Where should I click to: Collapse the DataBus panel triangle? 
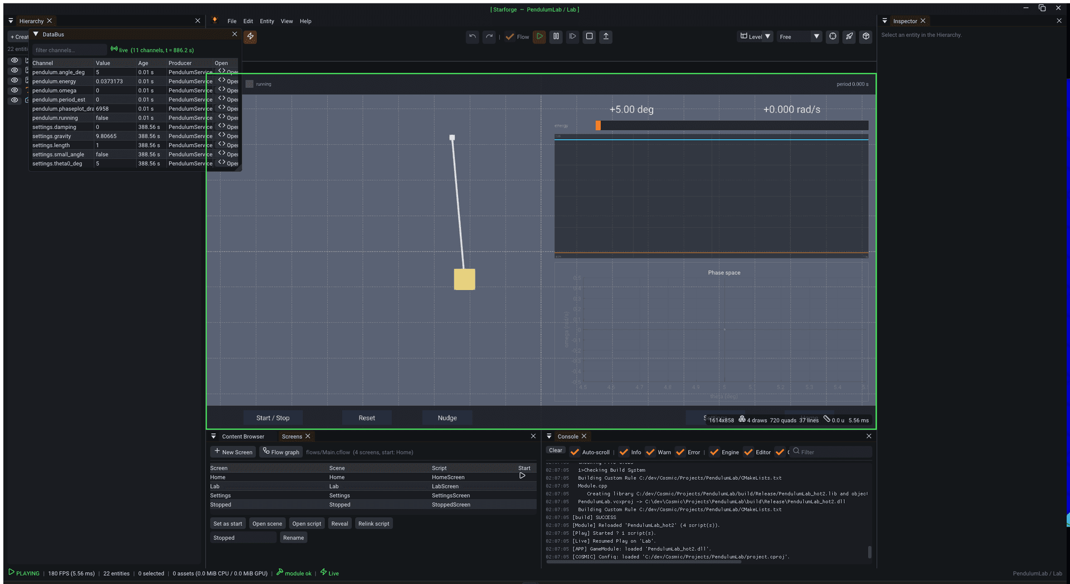[36, 34]
